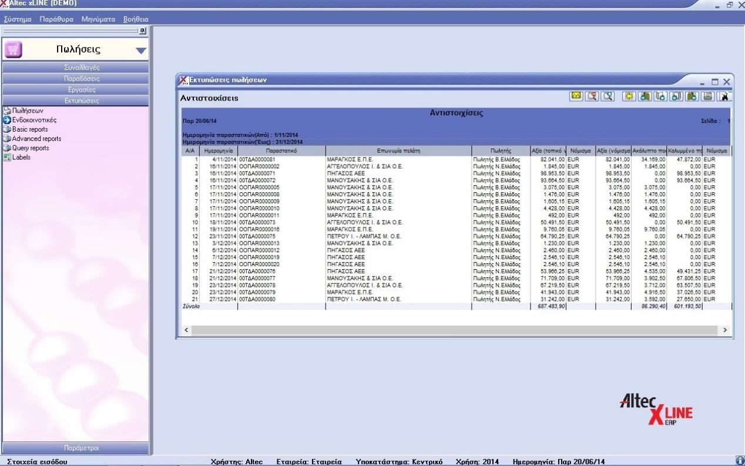Viewport: 745px width, 466px height.
Task: Open the Παράθυρα menu
Action: (56, 19)
